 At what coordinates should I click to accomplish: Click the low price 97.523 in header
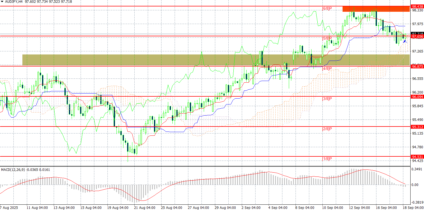54,2
